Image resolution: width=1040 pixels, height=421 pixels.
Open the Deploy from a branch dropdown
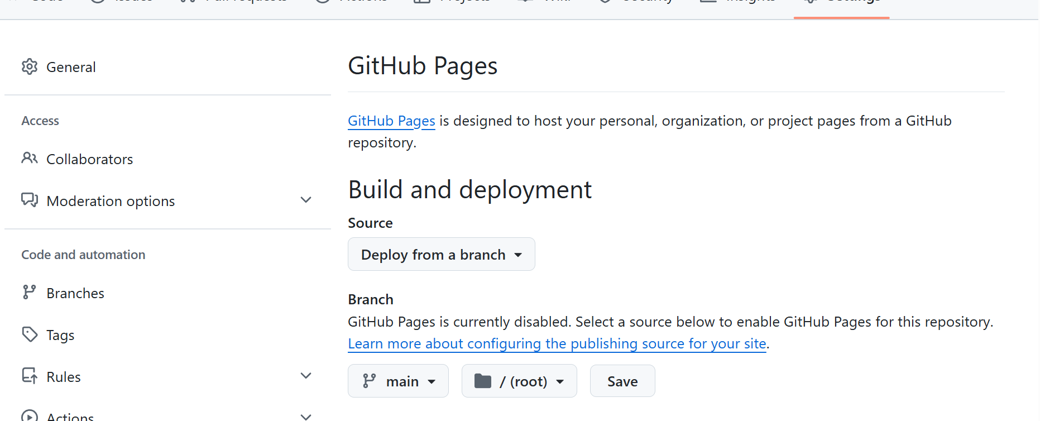click(442, 254)
